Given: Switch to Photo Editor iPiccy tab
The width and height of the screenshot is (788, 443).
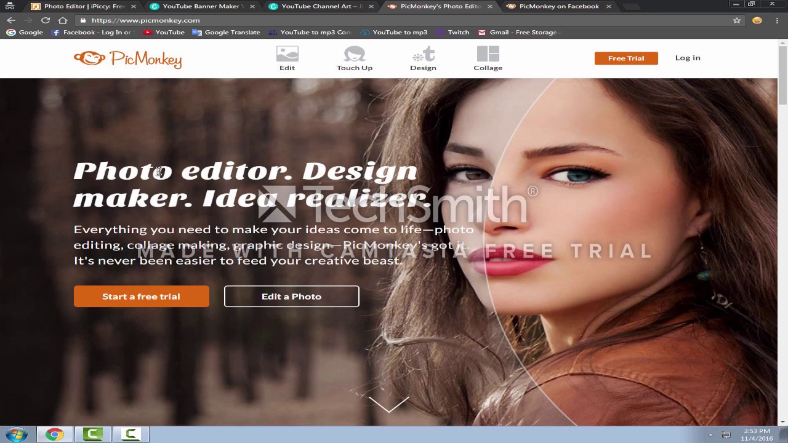Looking at the screenshot, I should (x=84, y=6).
